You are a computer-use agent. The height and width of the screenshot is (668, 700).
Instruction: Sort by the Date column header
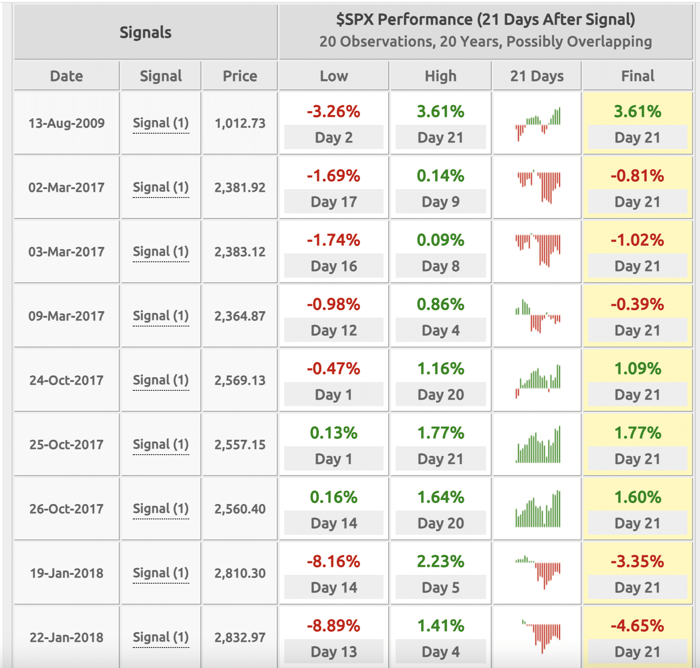[67, 76]
